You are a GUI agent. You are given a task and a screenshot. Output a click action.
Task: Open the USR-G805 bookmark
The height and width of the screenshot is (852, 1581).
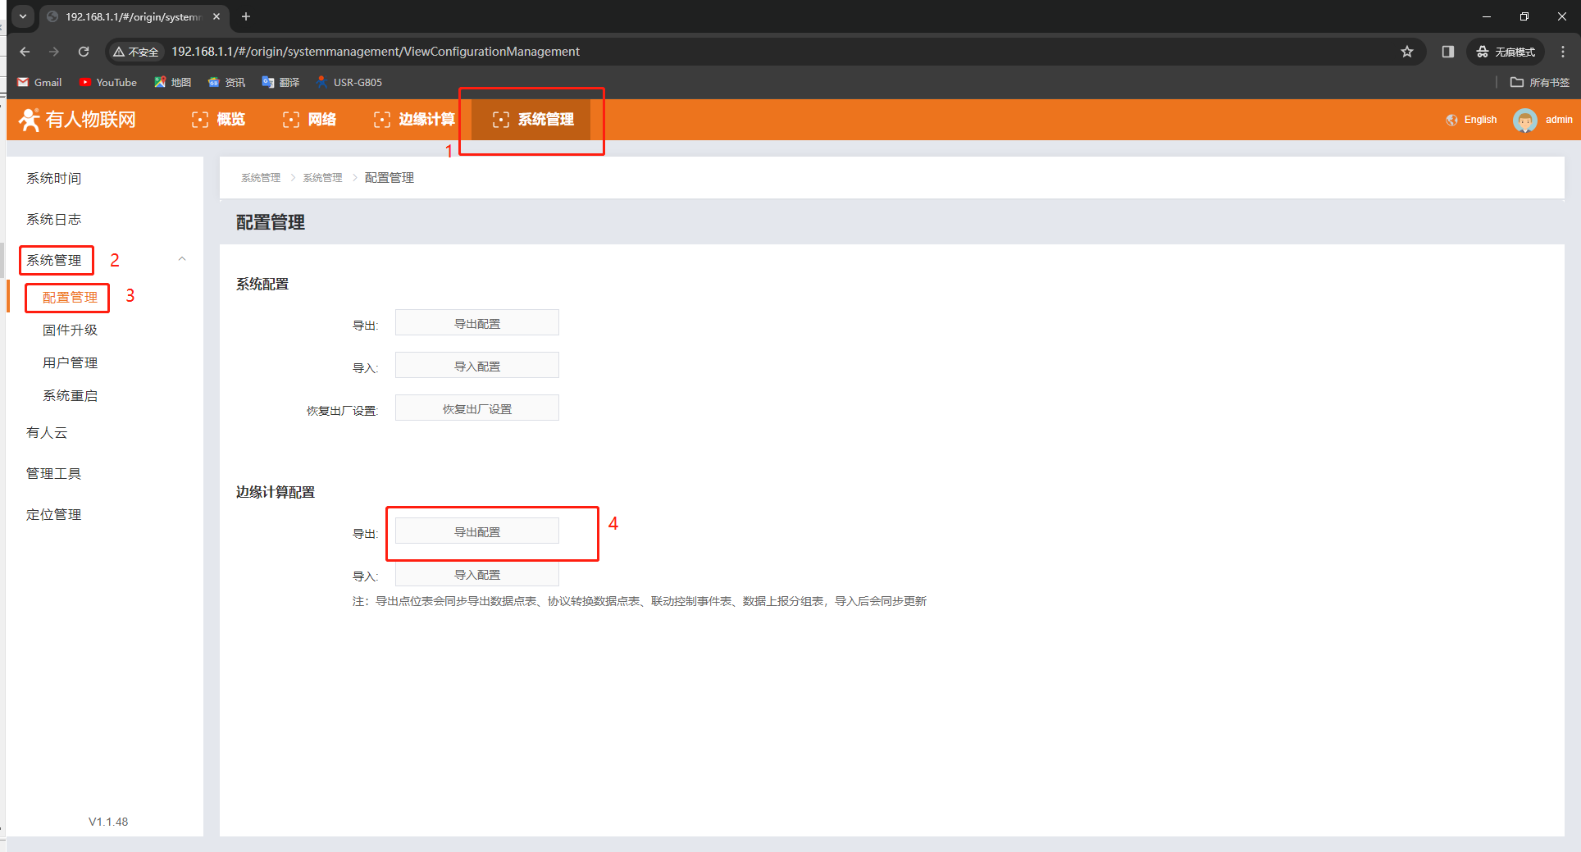(x=349, y=82)
